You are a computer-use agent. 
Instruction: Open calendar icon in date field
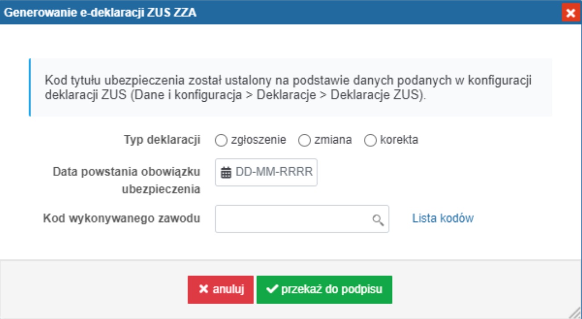[226, 173]
